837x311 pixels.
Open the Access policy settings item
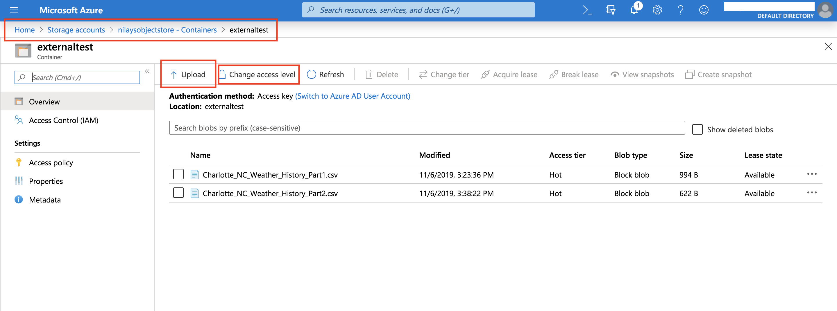(51, 162)
